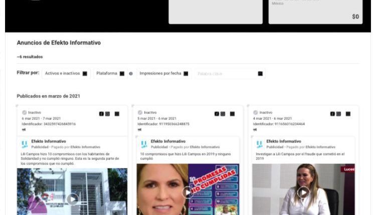Click Facebook icon on third ad card
Viewport: 376px width, 215px height.
click(332, 114)
